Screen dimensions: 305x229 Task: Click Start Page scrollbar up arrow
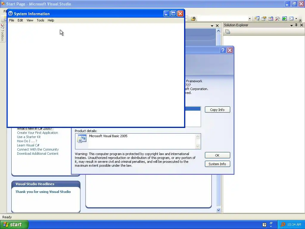click(x=218, y=31)
